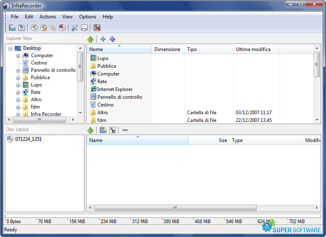Expand Rete node in tree
This screenshot has height=237, width=326.
click(18, 93)
